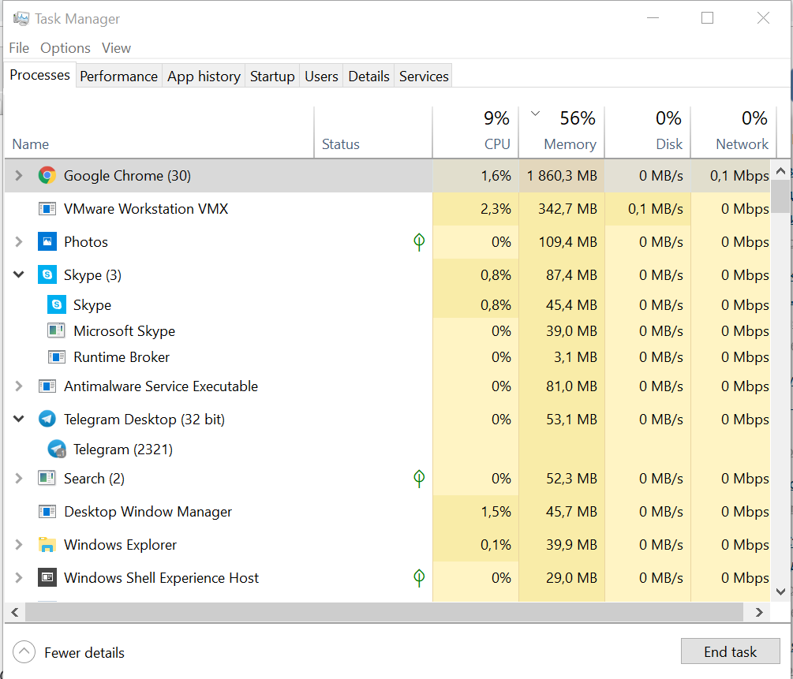The width and height of the screenshot is (793, 679).
Task: Expand the Antimalware Service Executable group
Action: click(19, 386)
